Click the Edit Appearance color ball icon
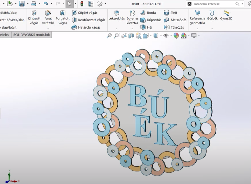The height and width of the screenshot is (184, 251). coord(176,36)
